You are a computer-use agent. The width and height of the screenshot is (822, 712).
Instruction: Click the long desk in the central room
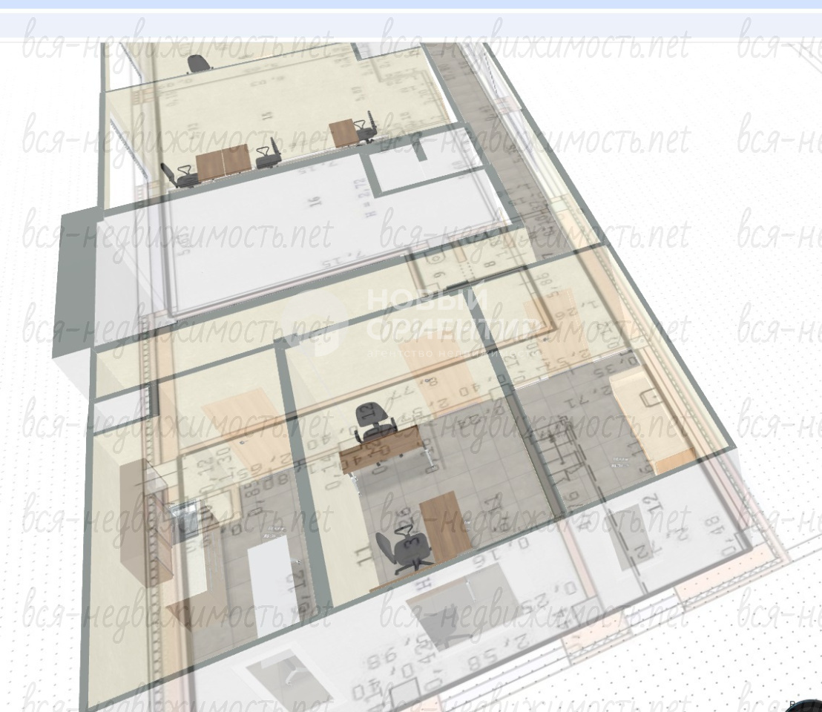(382, 448)
